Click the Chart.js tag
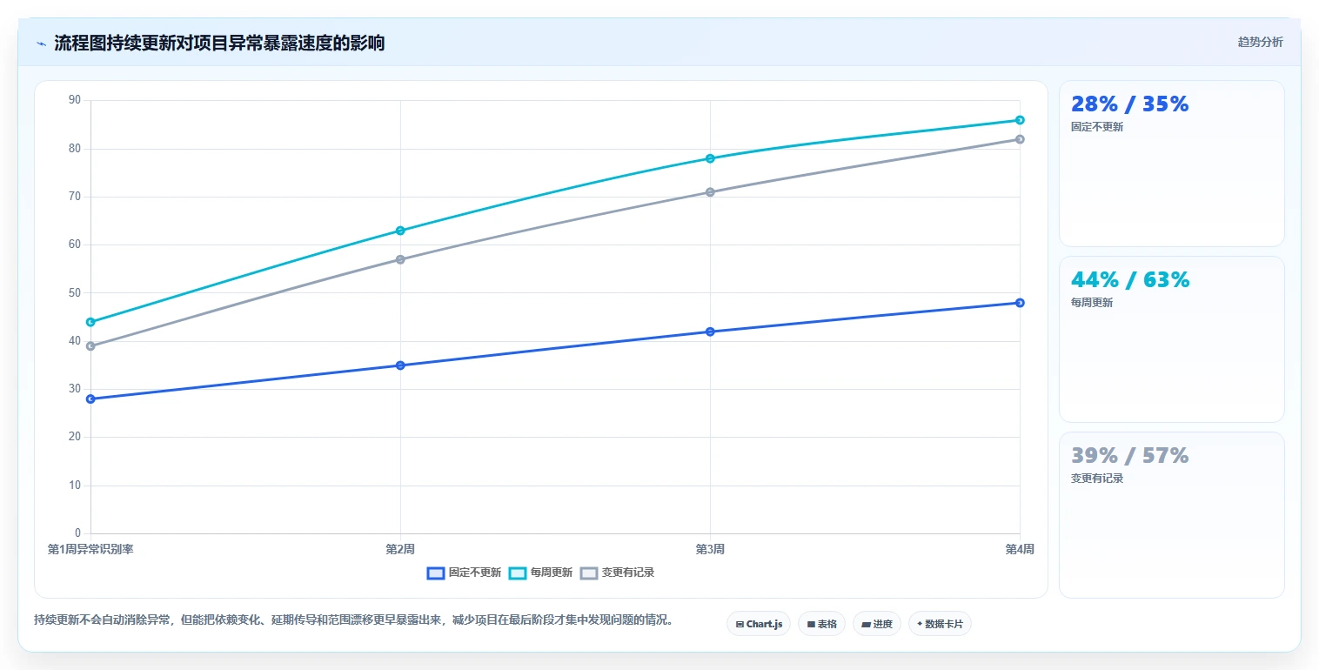The height and width of the screenshot is (670, 1319). pos(759,624)
